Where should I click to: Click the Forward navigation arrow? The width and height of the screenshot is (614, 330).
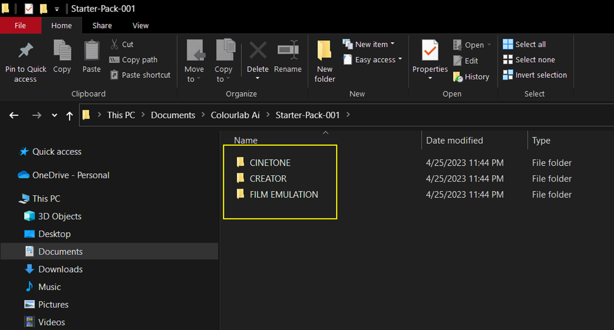tap(36, 115)
